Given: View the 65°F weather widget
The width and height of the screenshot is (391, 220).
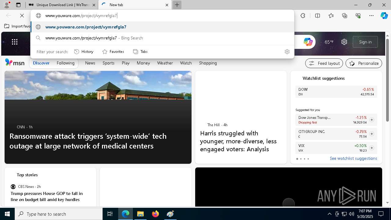Looking at the screenshot, I should (329, 42).
